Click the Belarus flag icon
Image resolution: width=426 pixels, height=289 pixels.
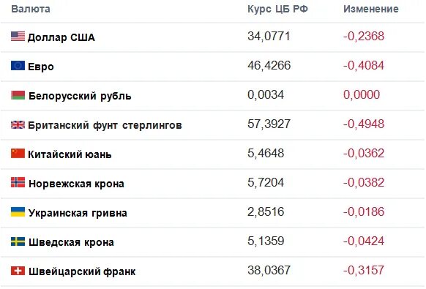pyautogui.click(x=18, y=95)
